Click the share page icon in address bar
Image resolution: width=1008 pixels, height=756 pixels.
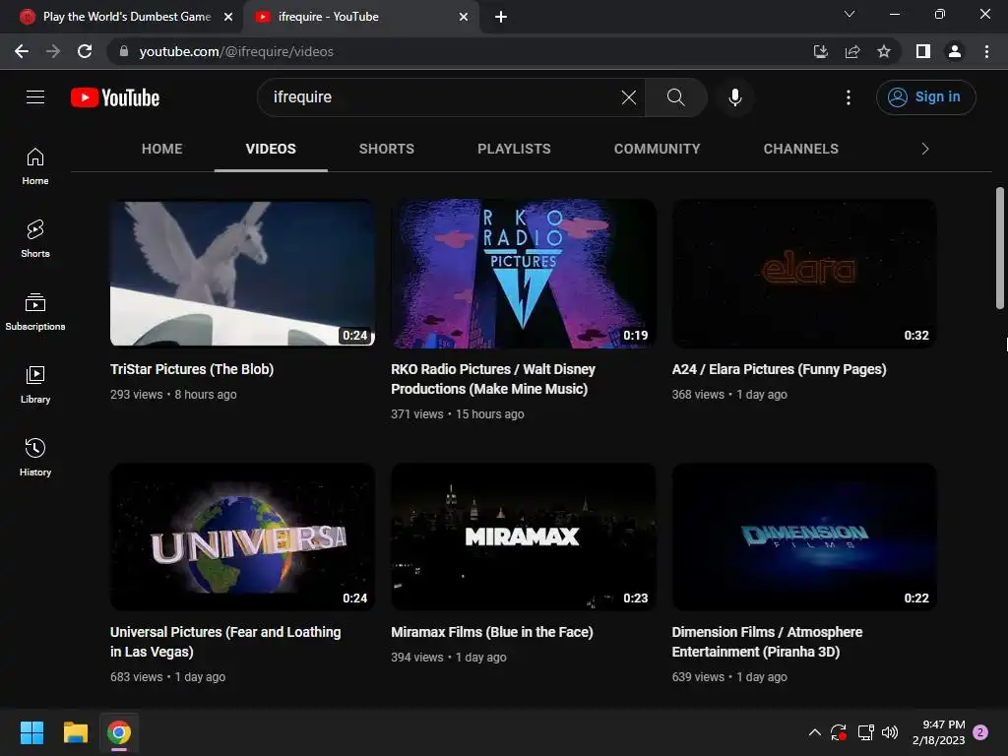[852, 51]
